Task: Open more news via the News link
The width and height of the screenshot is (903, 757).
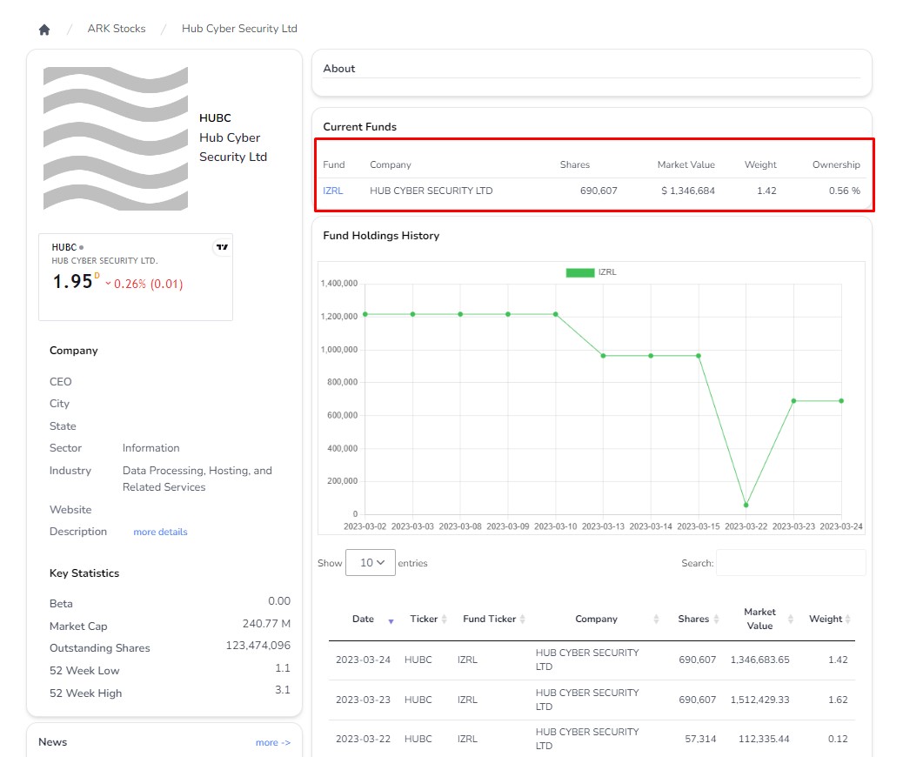Action: (273, 741)
